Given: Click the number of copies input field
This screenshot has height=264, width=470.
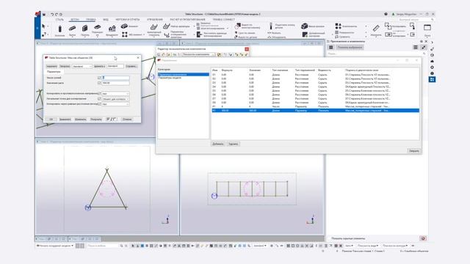Looking at the screenshot, I should tap(116, 78).
